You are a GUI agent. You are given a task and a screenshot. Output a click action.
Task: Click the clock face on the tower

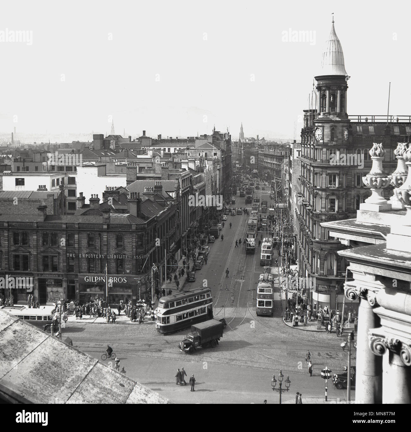click(318, 134)
